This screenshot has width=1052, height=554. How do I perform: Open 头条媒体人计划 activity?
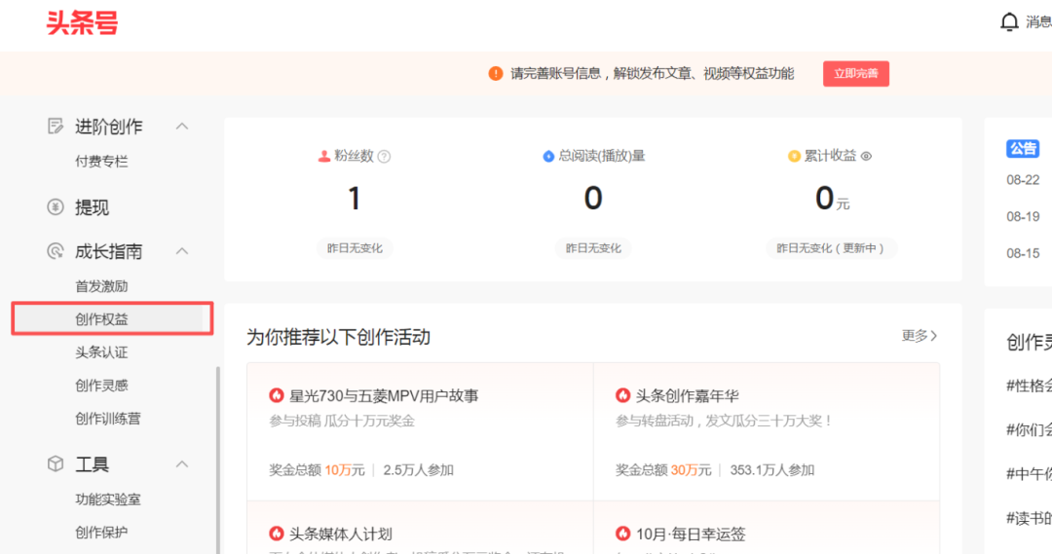pos(341,534)
